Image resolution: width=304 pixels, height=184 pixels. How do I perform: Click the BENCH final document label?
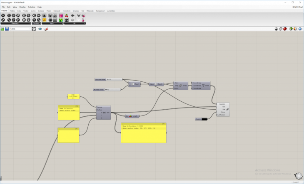[296, 7]
